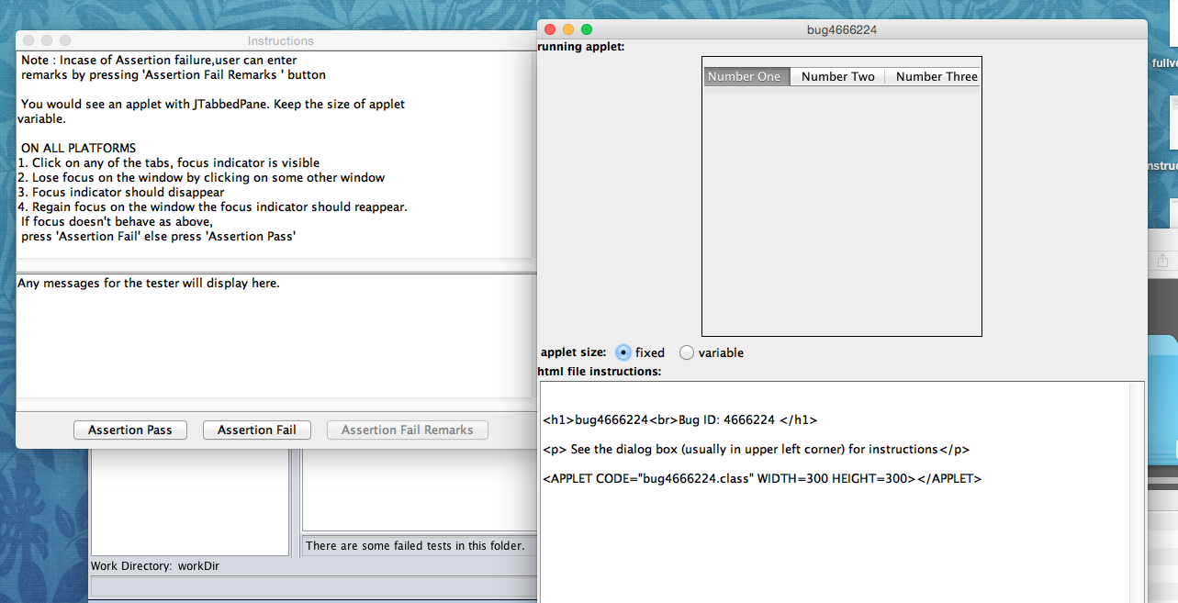Select the 'Number Three' tab

pyautogui.click(x=936, y=77)
